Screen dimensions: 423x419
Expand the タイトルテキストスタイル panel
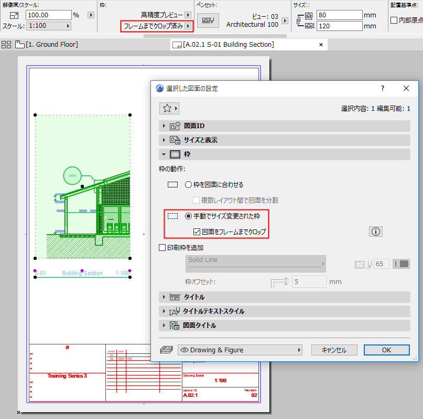164,311
